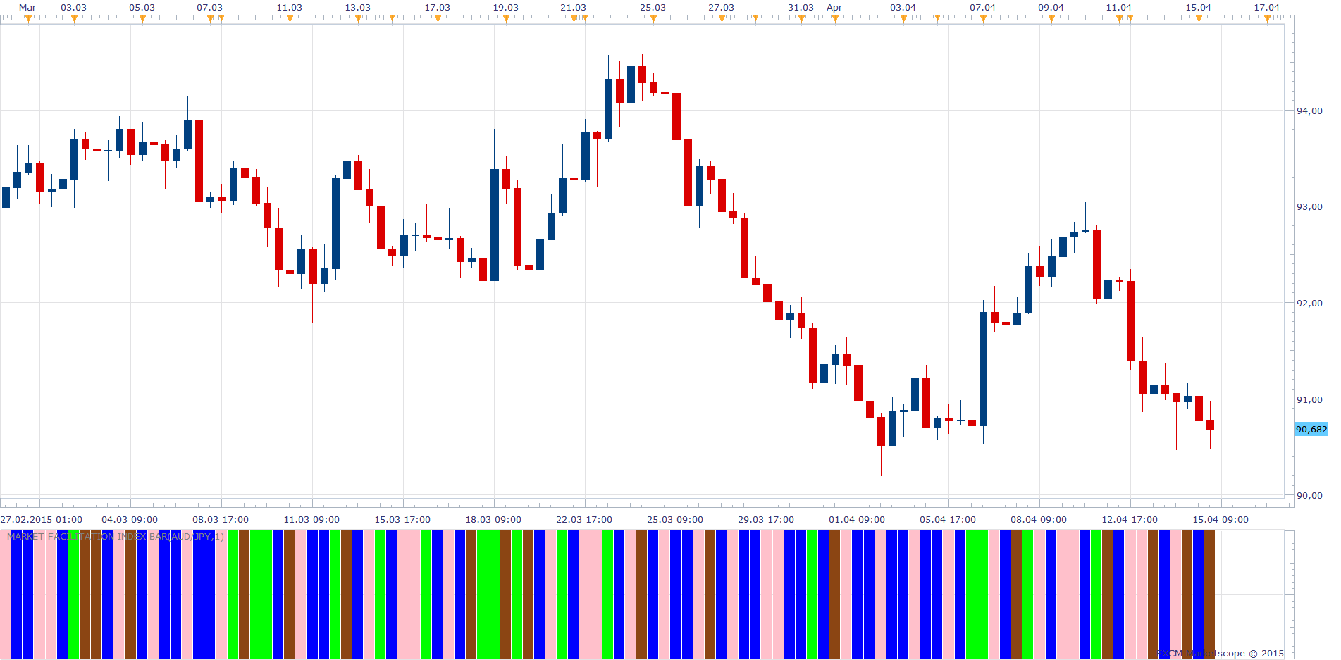
Task: Select the 92,00 price axis label
Action: (1309, 303)
